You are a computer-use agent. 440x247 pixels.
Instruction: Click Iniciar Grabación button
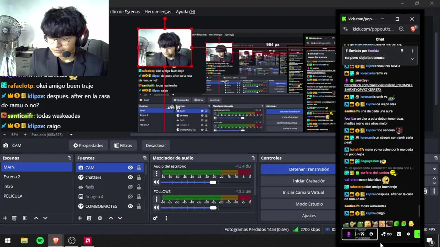tap(309, 181)
